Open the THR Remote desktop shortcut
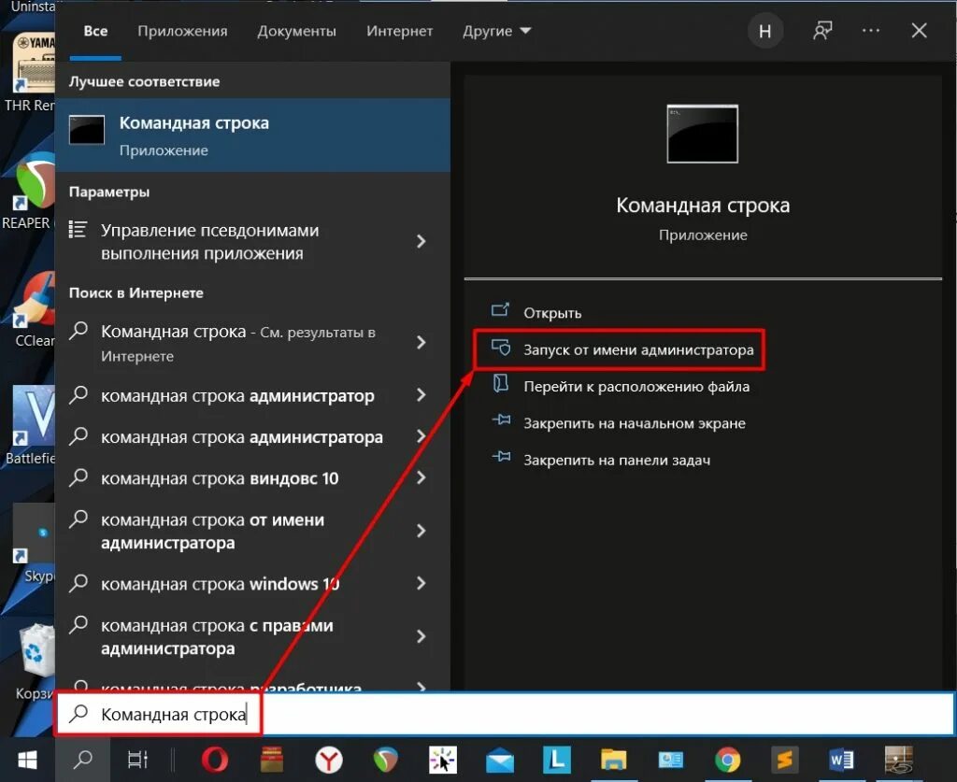 pyautogui.click(x=31, y=72)
